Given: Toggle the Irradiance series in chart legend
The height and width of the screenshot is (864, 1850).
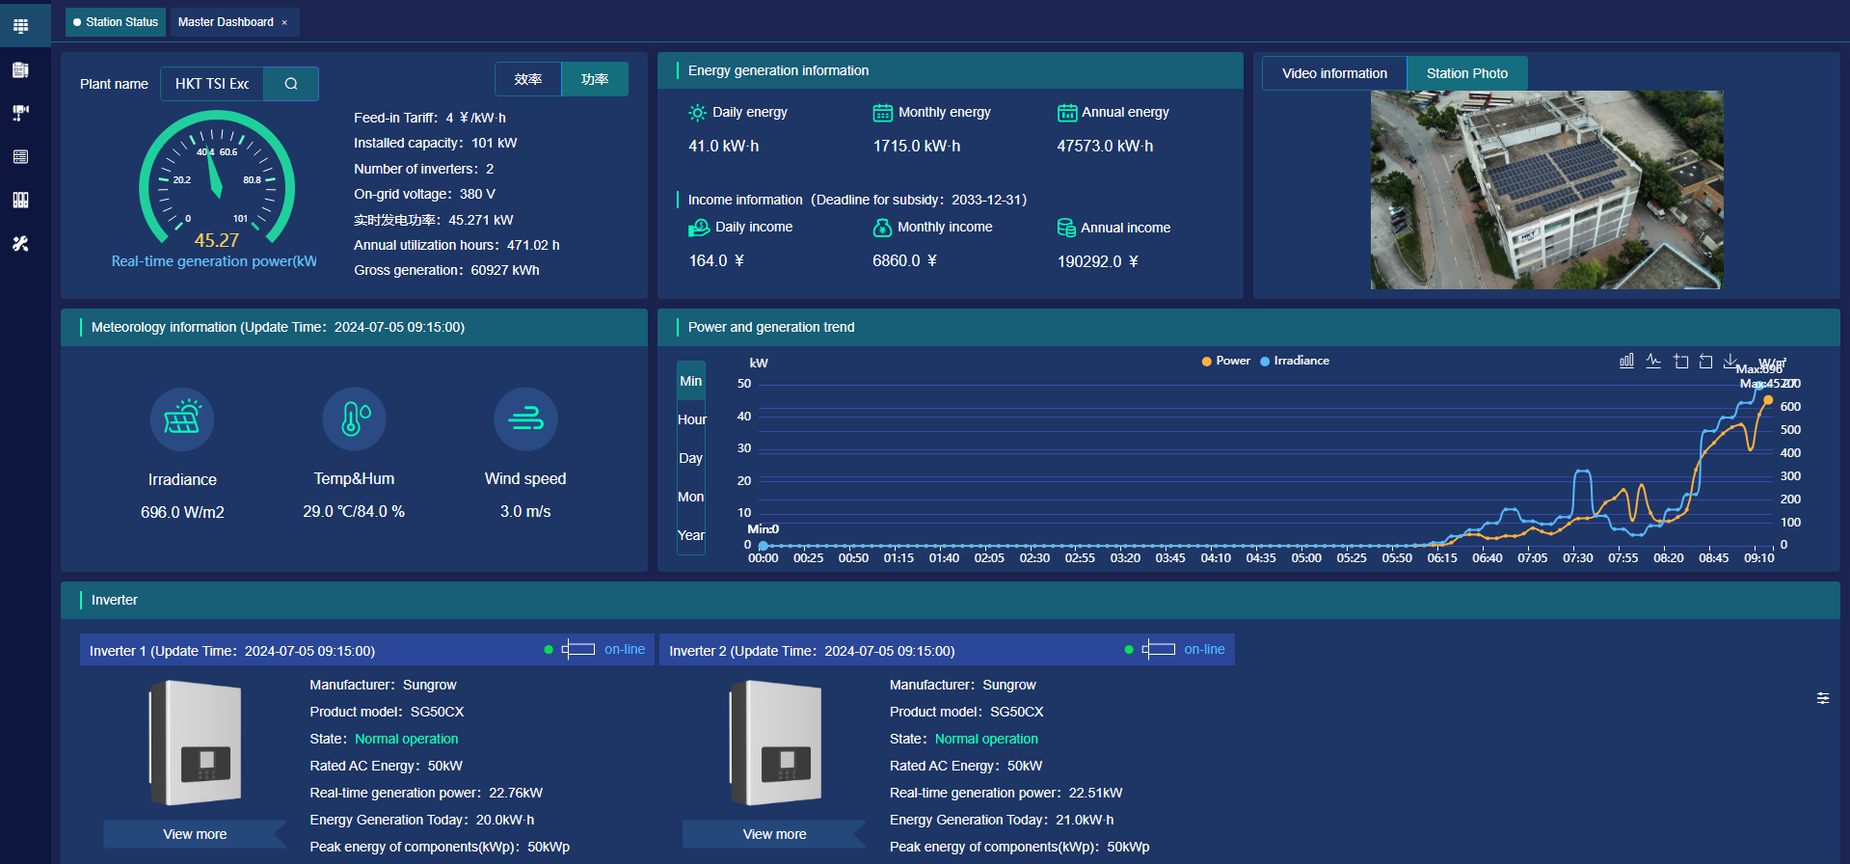Looking at the screenshot, I should pos(1295,361).
